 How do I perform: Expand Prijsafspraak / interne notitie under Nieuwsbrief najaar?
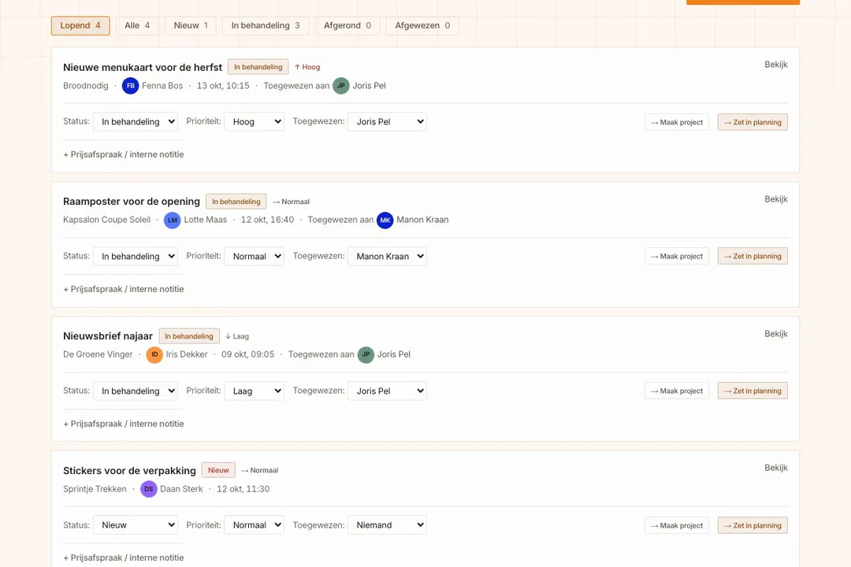click(124, 424)
